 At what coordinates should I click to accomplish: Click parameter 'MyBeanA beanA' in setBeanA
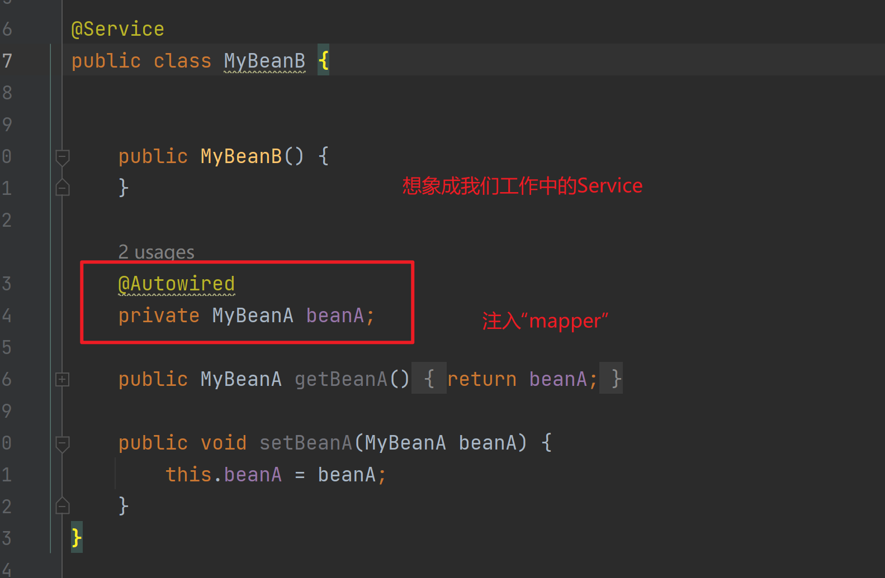coord(441,443)
